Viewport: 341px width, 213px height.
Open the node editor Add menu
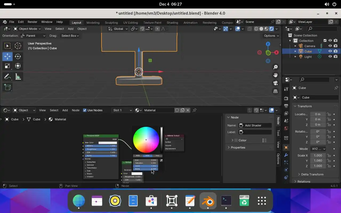click(x=65, y=110)
